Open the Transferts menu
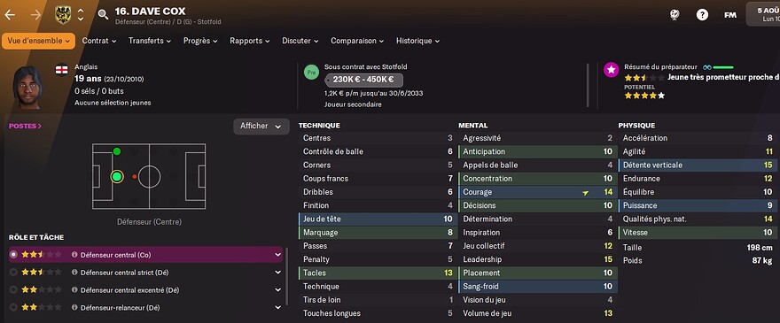 (x=150, y=41)
